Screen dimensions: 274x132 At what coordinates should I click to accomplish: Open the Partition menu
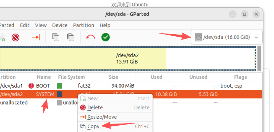click(83, 25)
